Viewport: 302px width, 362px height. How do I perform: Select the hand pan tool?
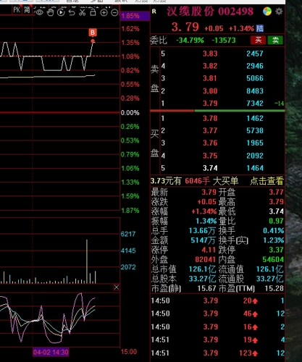(50, 12)
